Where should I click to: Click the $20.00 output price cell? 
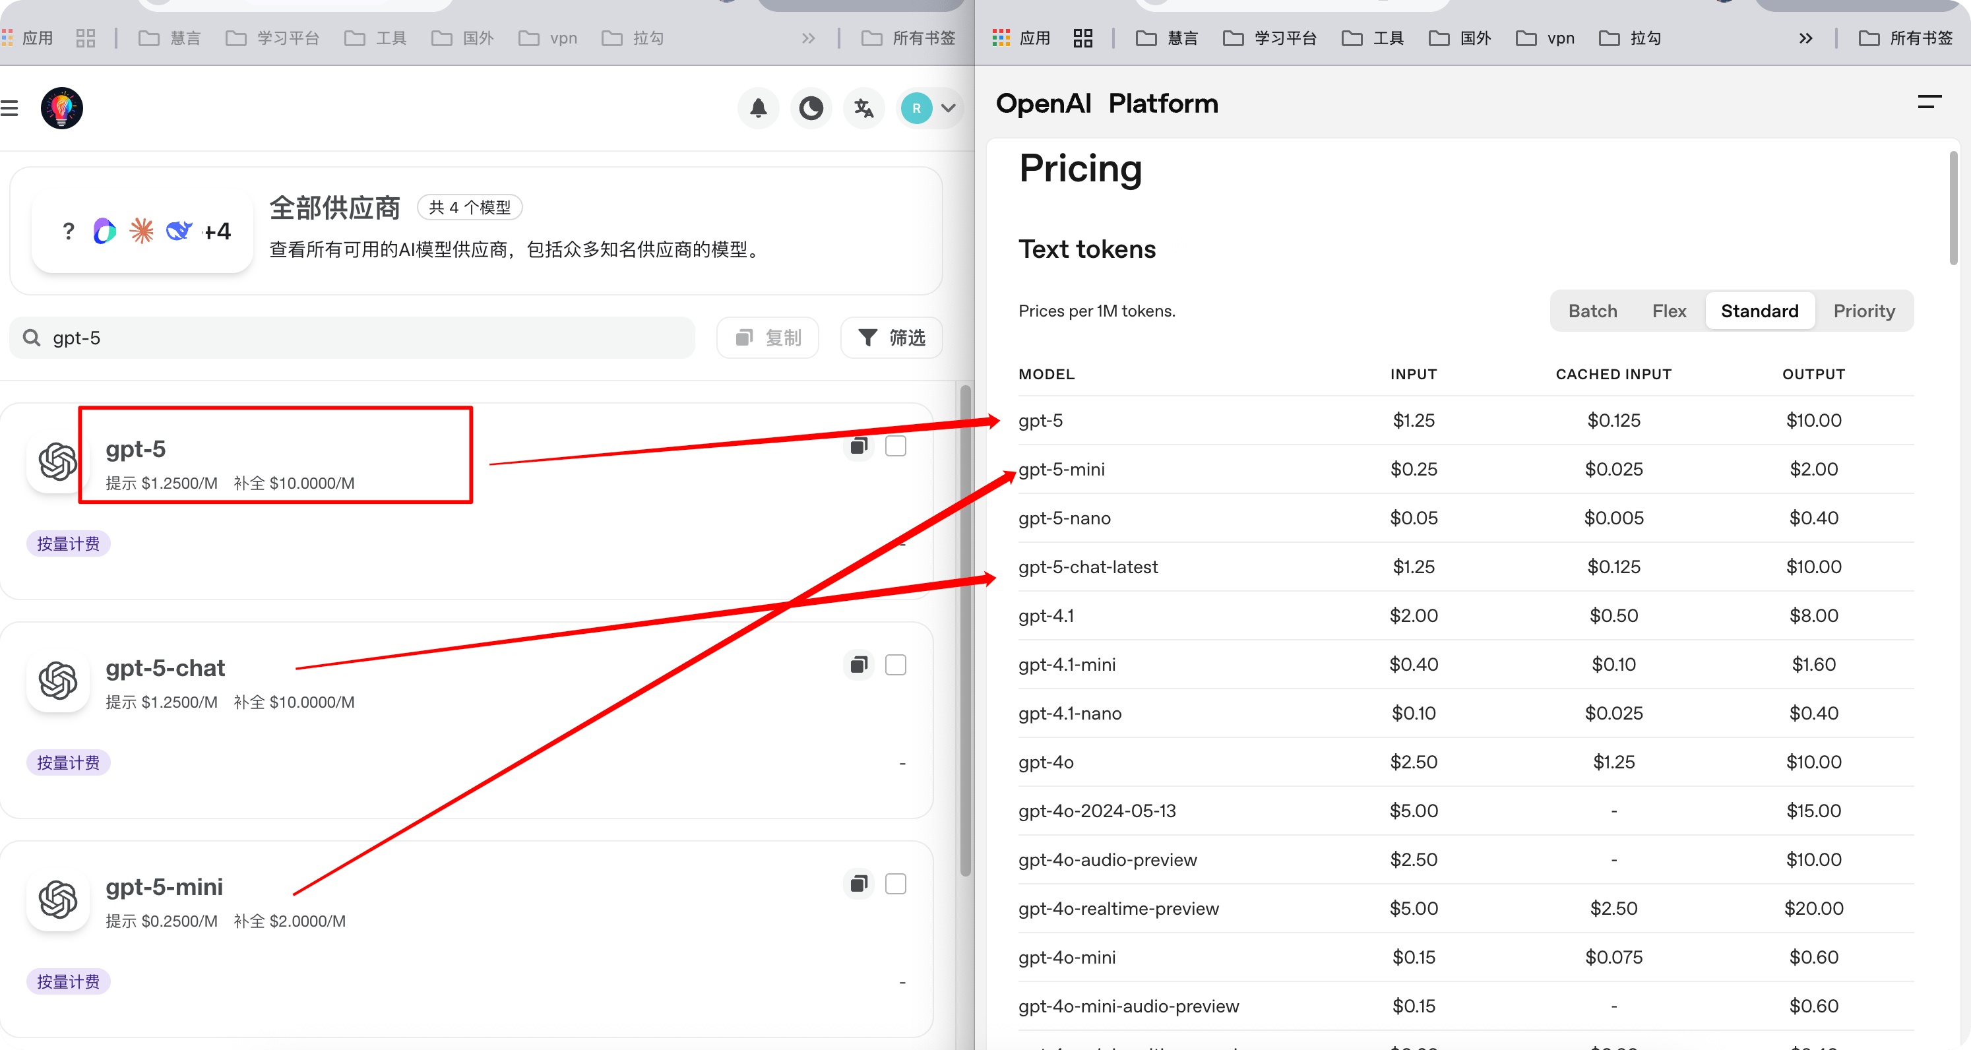point(1813,908)
